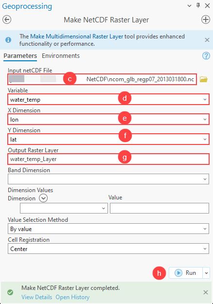Click the info icon in the banner
The image size is (213, 304).
8,40
